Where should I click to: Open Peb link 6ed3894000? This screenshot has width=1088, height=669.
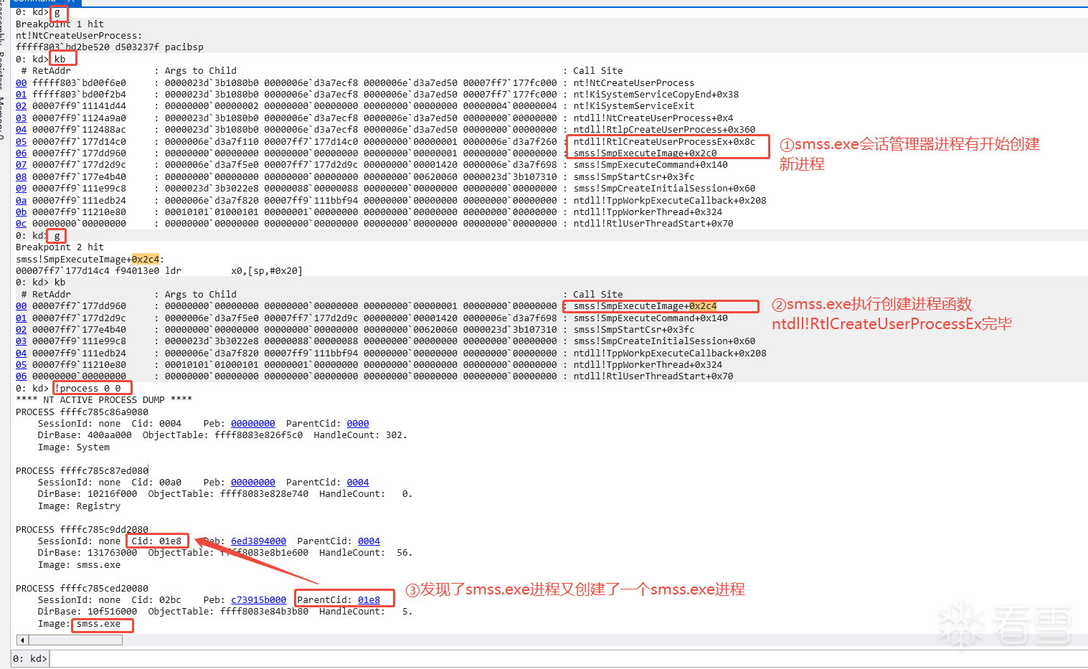258,541
